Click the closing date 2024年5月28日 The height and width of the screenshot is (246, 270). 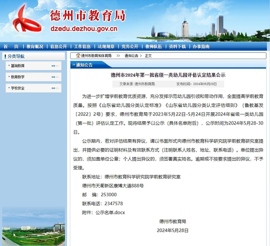[173, 231]
